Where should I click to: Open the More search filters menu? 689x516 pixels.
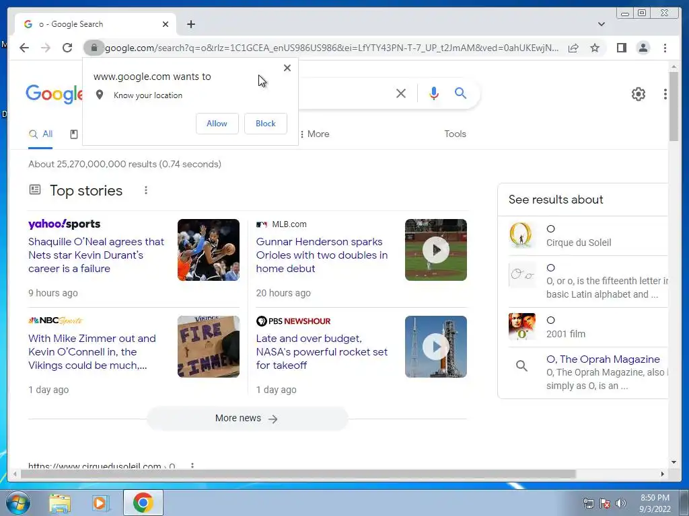315,134
